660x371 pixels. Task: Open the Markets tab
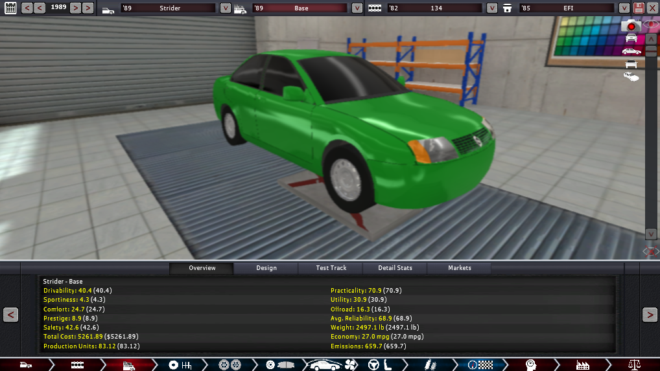(x=460, y=268)
